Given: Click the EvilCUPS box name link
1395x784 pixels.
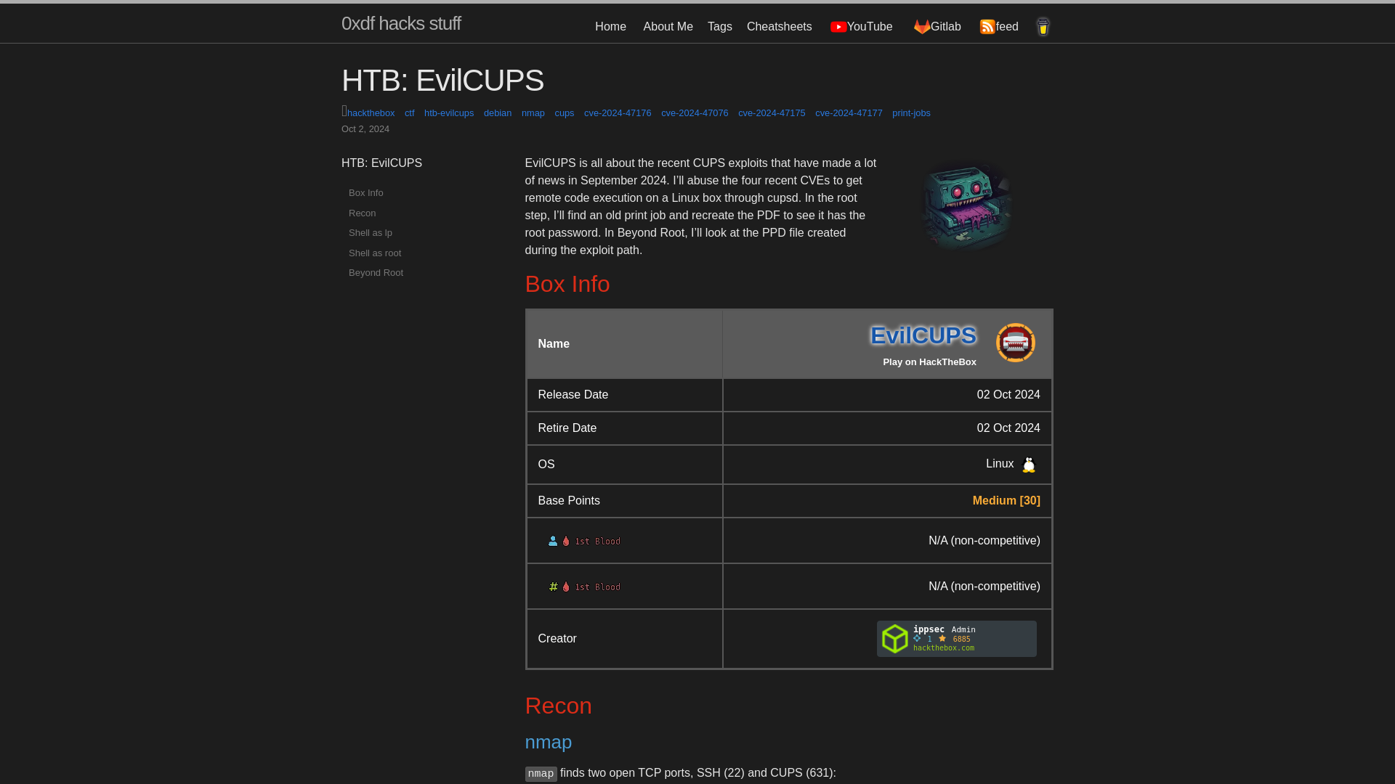Looking at the screenshot, I should tap(923, 335).
